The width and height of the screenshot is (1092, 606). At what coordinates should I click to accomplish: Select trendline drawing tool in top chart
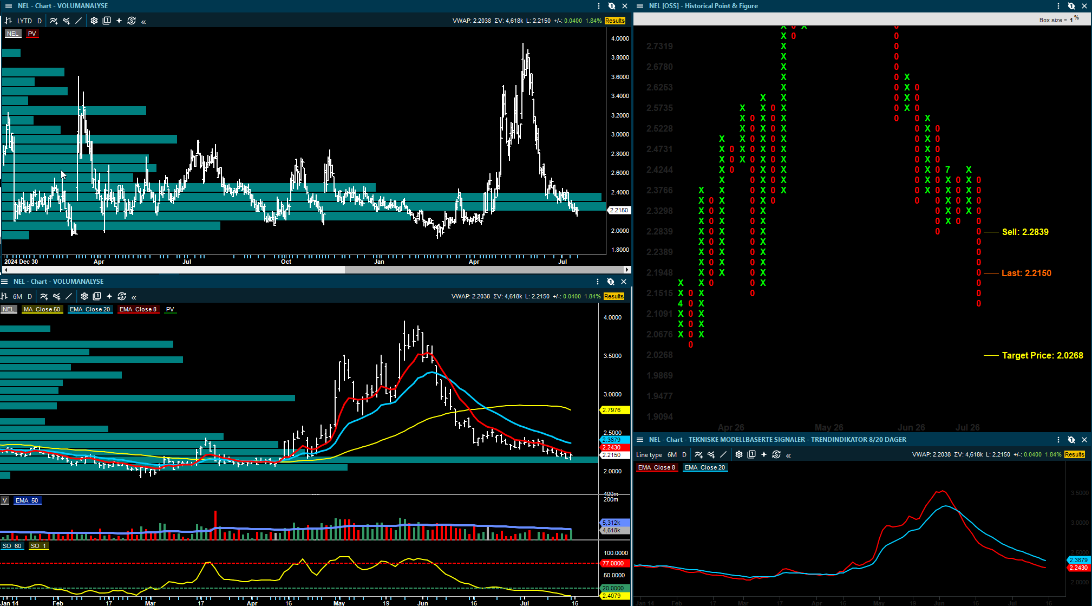coord(79,21)
